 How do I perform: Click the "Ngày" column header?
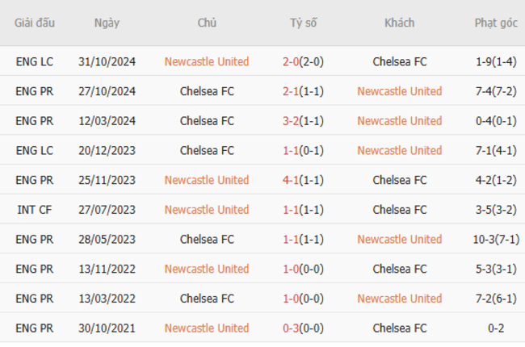(107, 23)
